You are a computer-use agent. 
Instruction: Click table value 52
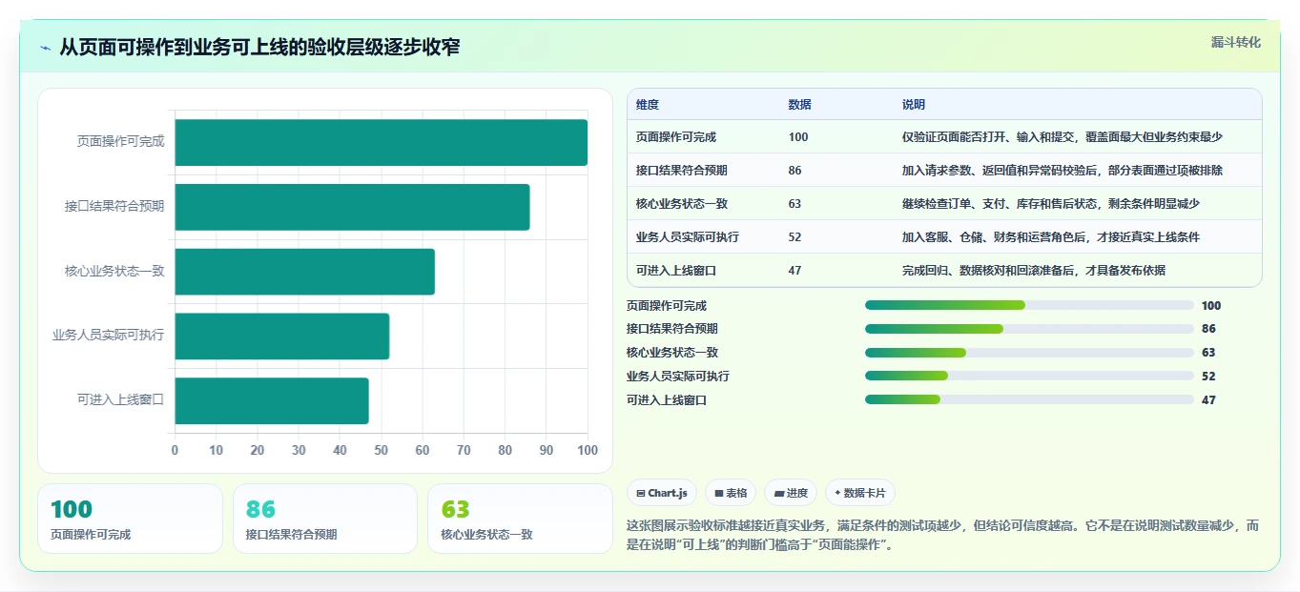coord(795,237)
